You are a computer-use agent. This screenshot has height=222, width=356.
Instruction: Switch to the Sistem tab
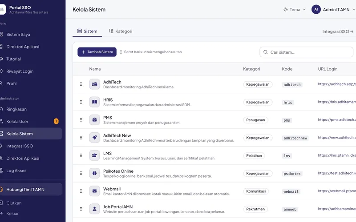click(x=87, y=31)
